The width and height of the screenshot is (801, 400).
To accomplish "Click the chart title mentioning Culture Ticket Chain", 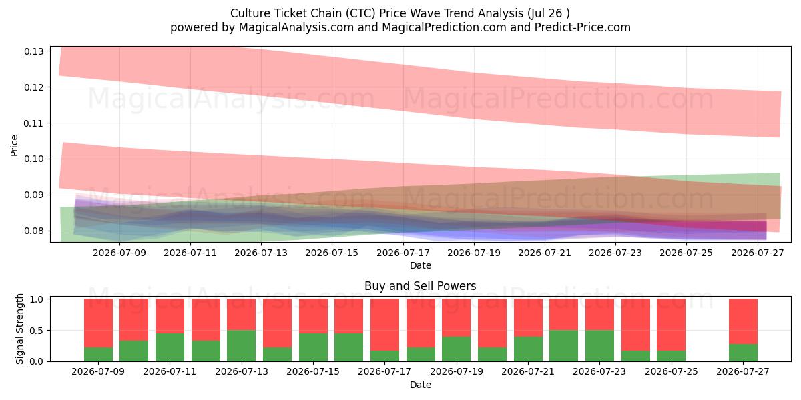I will tap(400, 13).
